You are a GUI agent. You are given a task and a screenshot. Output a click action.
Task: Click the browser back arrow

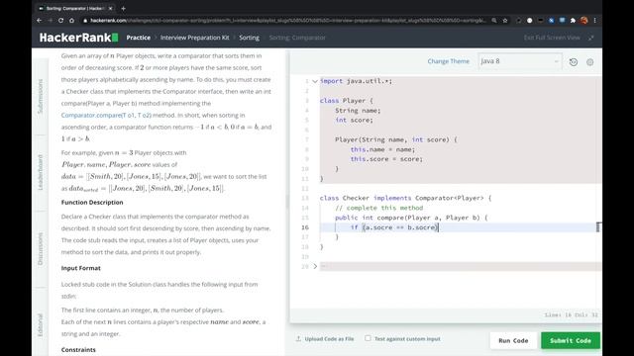pyautogui.click(x=40, y=20)
